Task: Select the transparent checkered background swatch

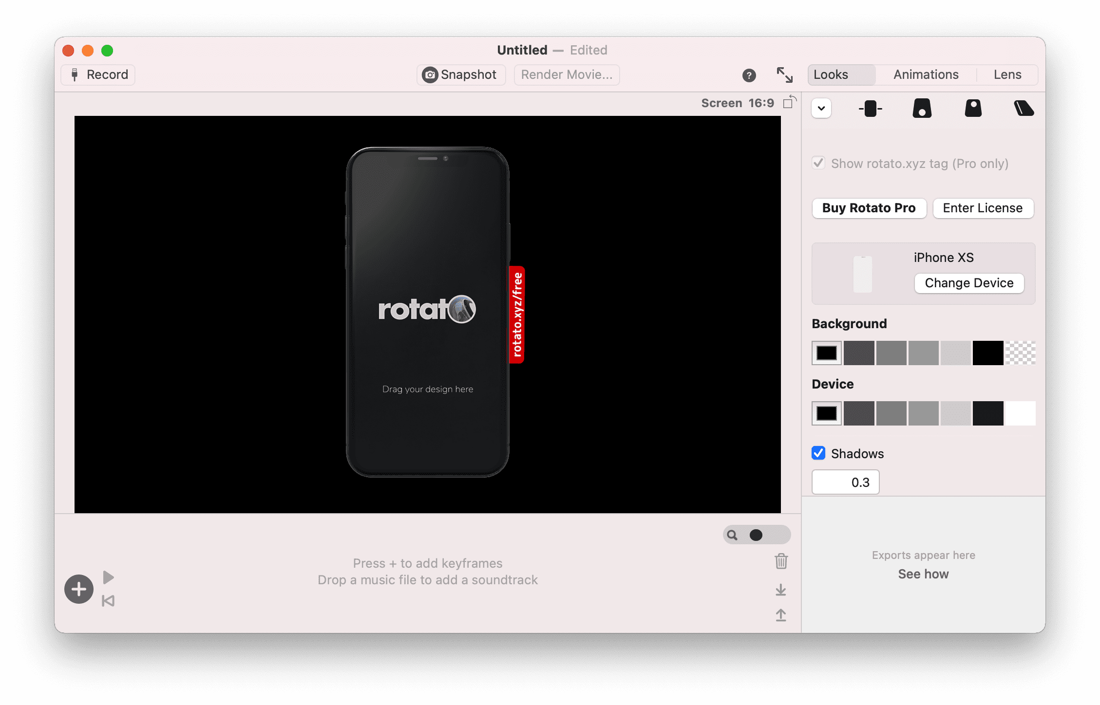Action: pos(1020,353)
